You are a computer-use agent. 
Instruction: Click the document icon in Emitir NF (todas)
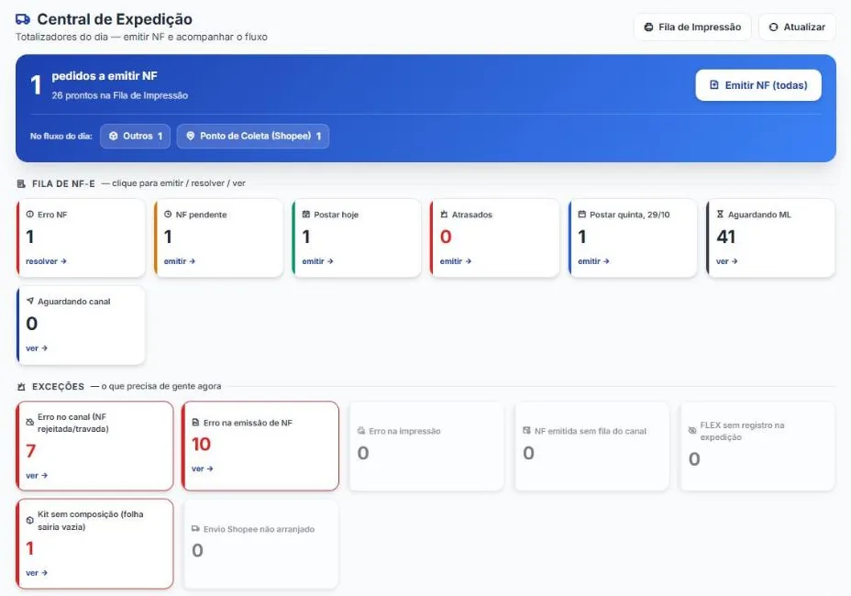pyautogui.click(x=714, y=85)
